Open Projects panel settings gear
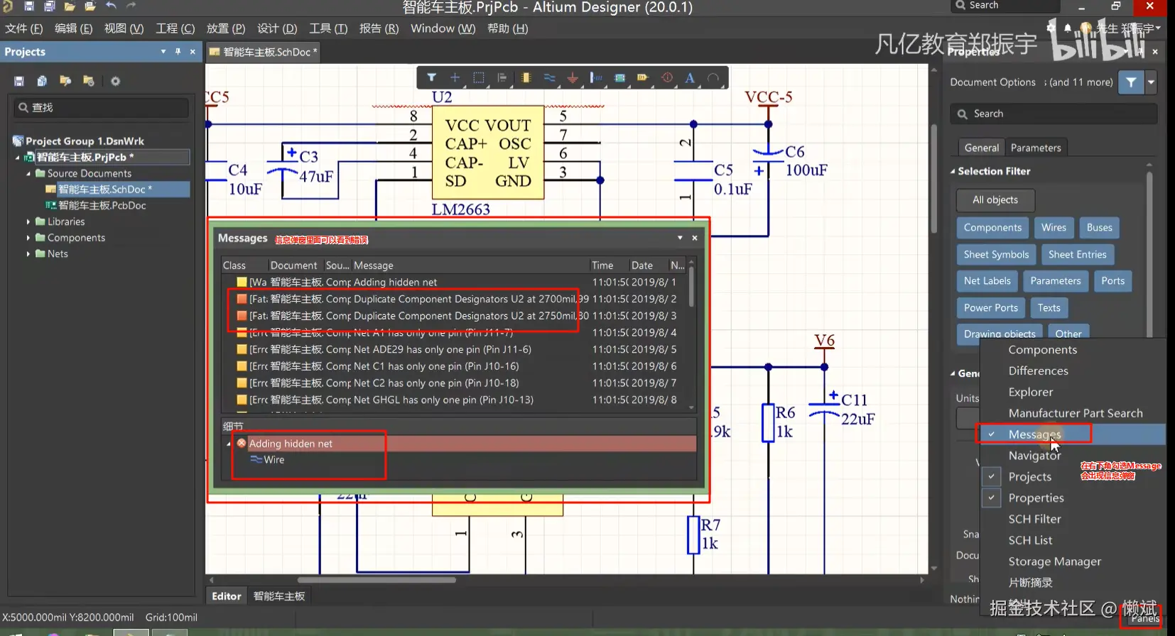 [x=115, y=81]
